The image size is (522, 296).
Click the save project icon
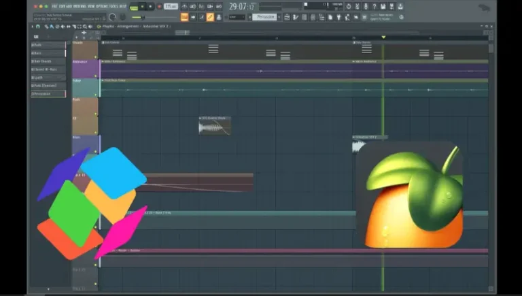tap(383, 6)
